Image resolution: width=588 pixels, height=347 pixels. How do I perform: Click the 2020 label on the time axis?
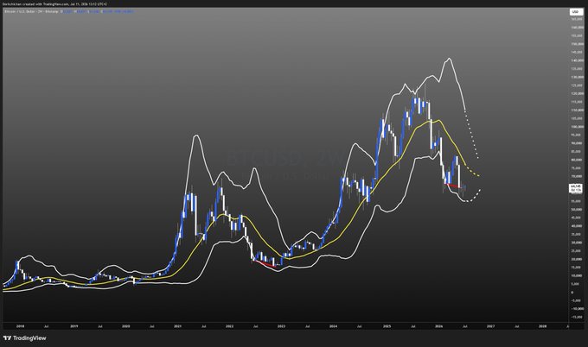click(126, 326)
